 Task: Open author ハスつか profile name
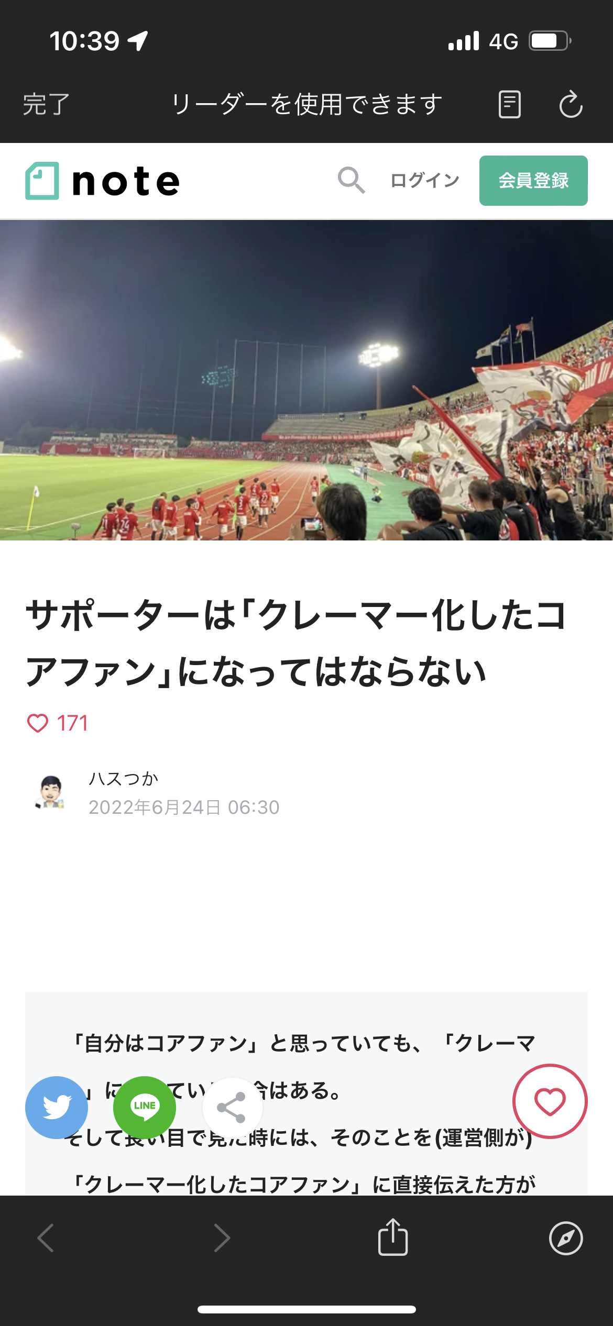coord(124,779)
